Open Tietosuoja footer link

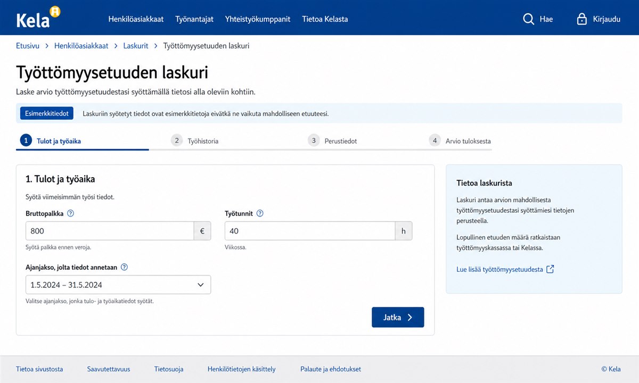(x=169, y=369)
